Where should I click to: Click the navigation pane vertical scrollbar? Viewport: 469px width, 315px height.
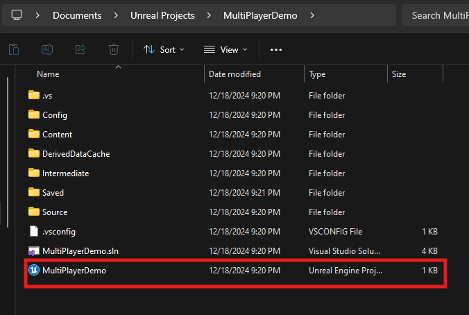[x=8, y=152]
